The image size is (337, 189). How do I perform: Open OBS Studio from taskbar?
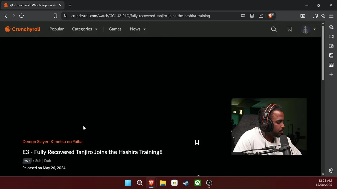click(209, 183)
